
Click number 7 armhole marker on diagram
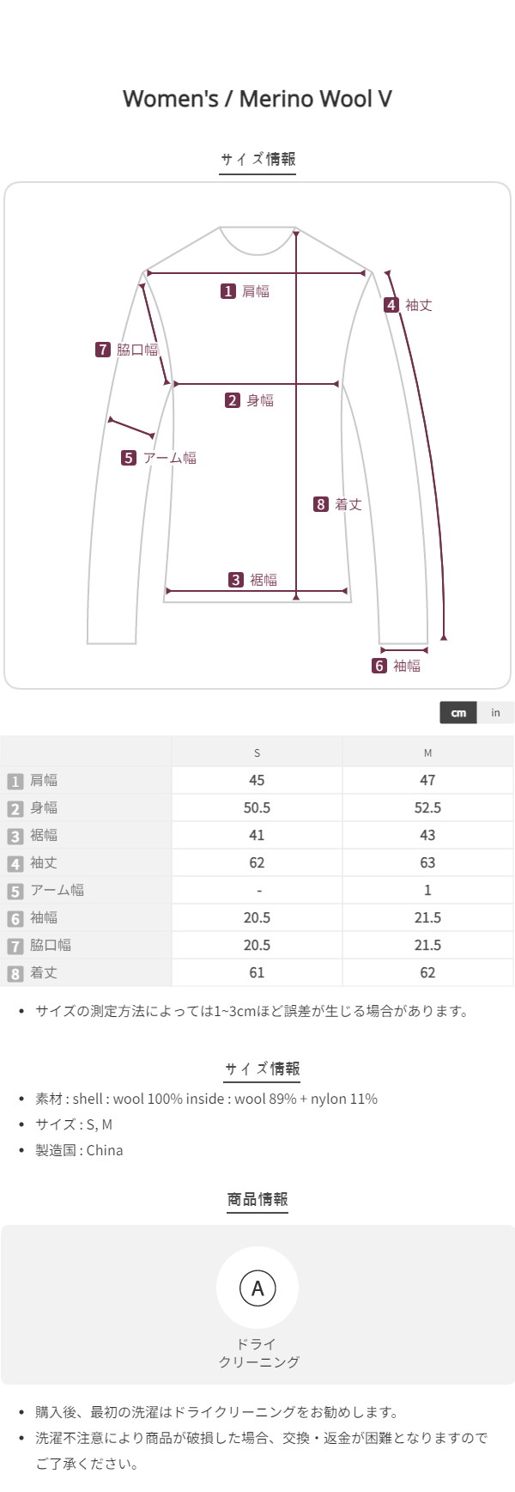click(103, 350)
